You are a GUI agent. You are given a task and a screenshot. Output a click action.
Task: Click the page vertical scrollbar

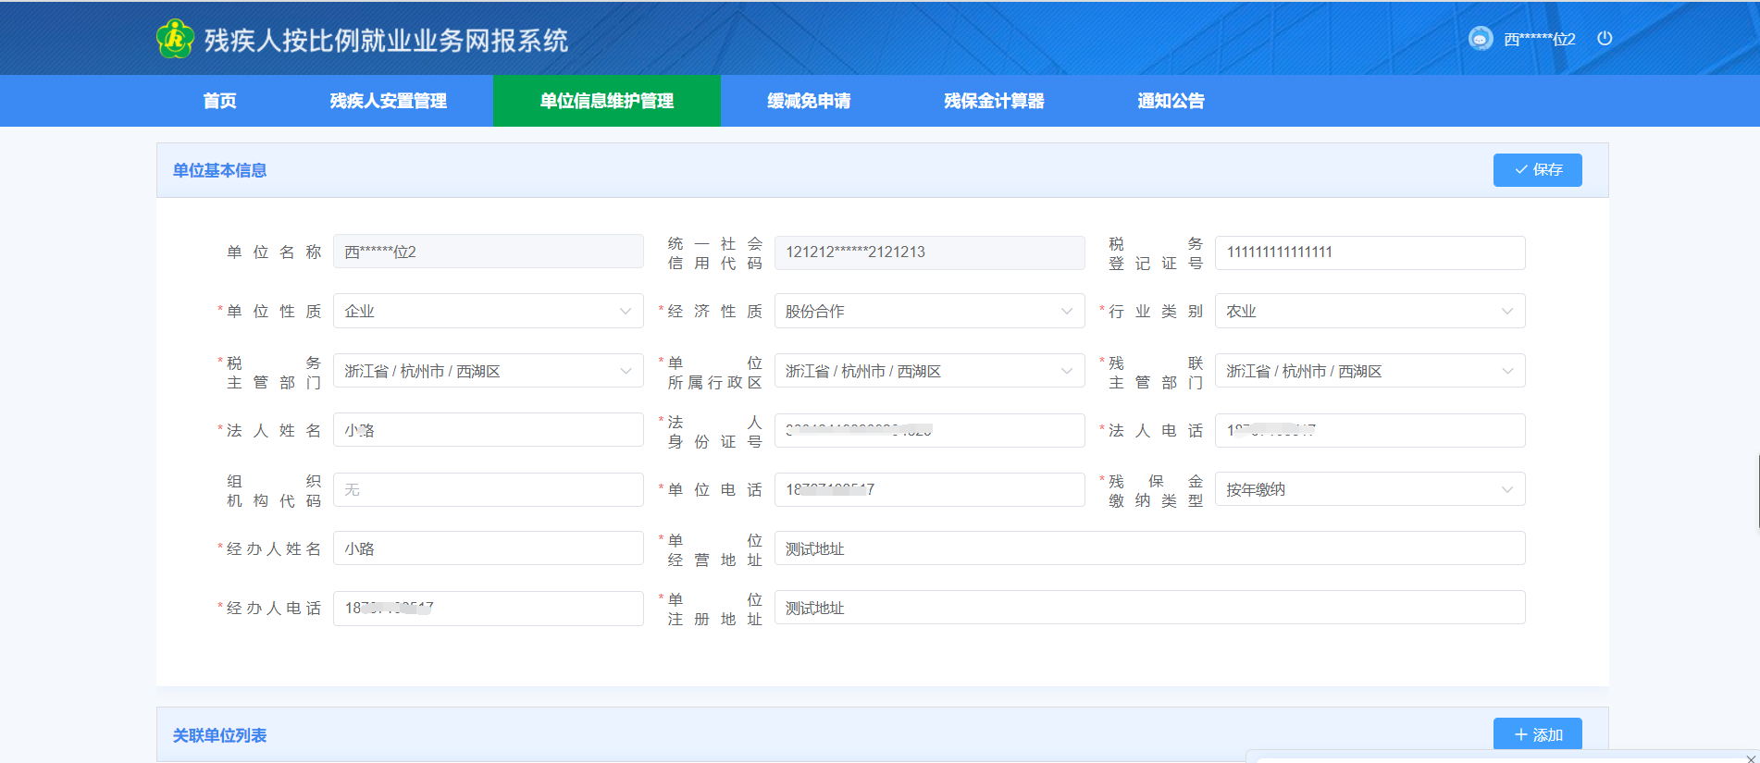point(1757,492)
